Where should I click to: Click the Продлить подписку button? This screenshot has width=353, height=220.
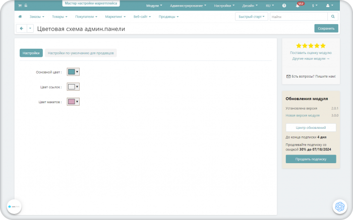coord(311,159)
